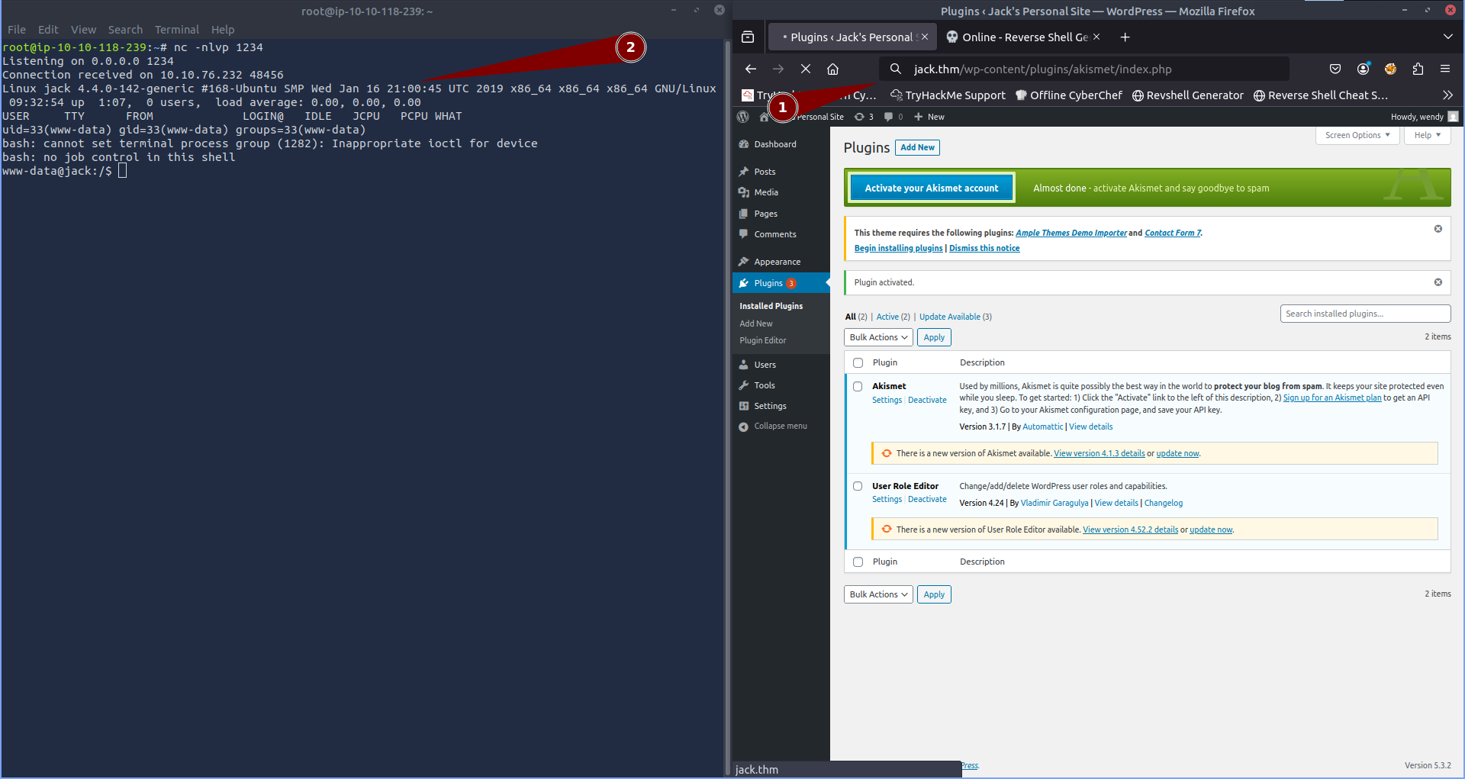Open Firefox extensions puzzle icon
The image size is (1465, 779).
[x=1418, y=69]
